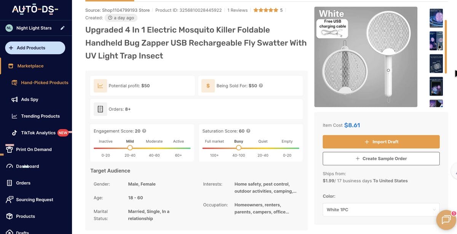
Task: Click the Saturation Score help icon
Action: click(248, 131)
